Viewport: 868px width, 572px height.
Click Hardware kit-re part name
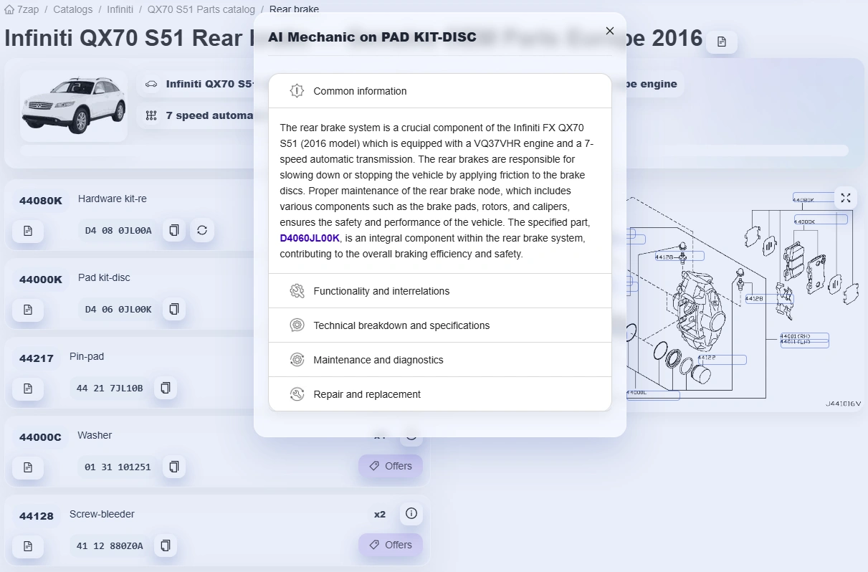pyautogui.click(x=113, y=199)
